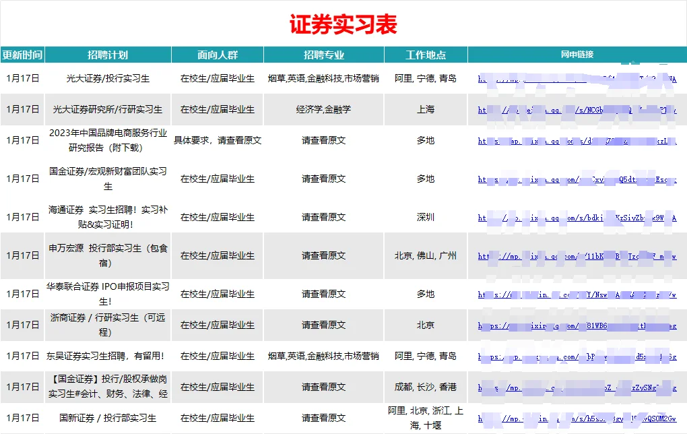Click the 成都, 长沙, 香港 location cell

click(x=426, y=387)
